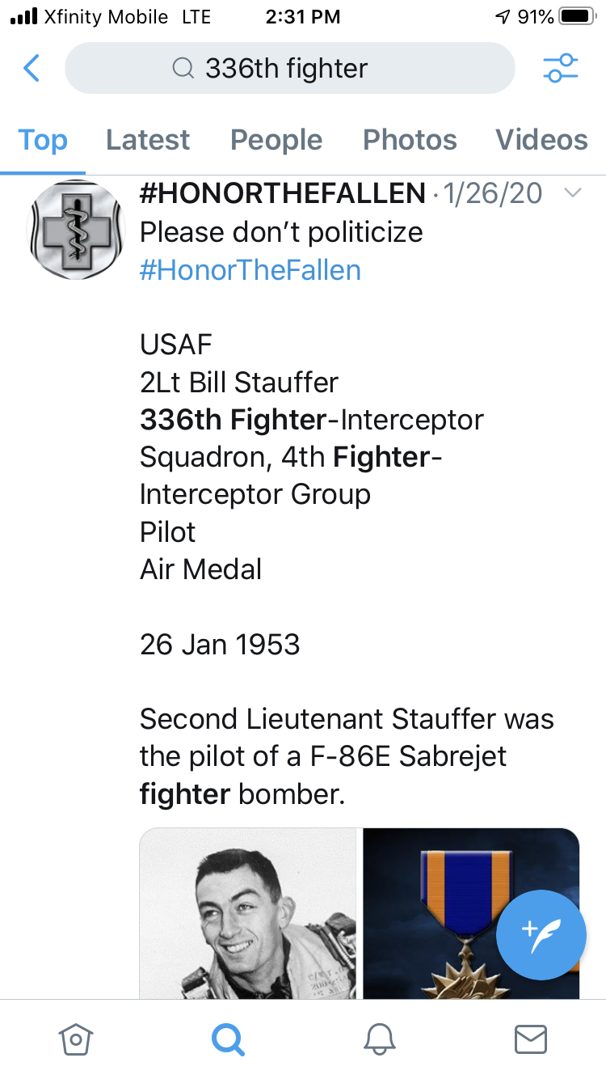Expand tweet options chevron menu
Image resolution: width=606 pixels, height=1079 pixels.
coord(572,193)
